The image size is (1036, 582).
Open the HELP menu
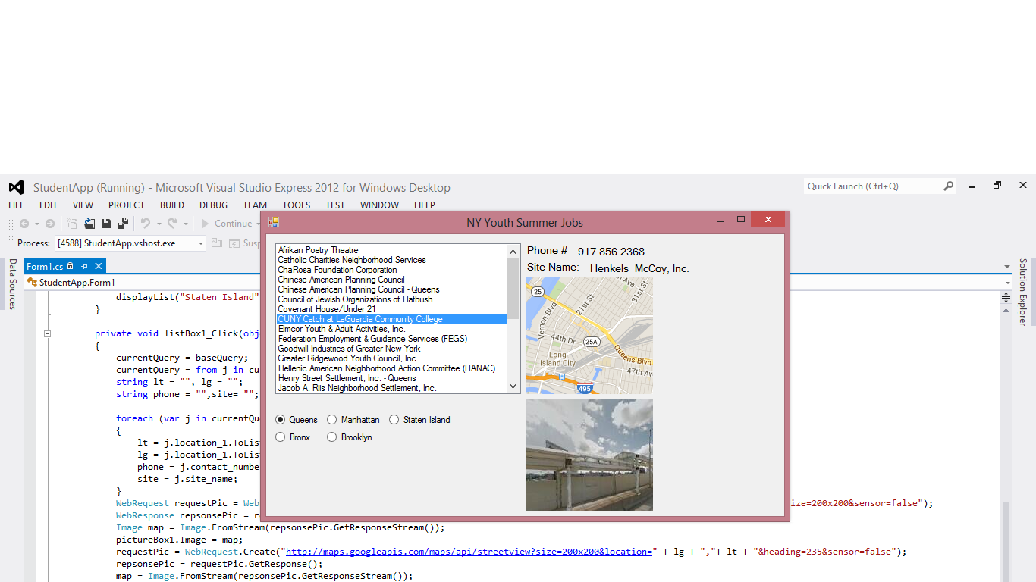pos(425,205)
